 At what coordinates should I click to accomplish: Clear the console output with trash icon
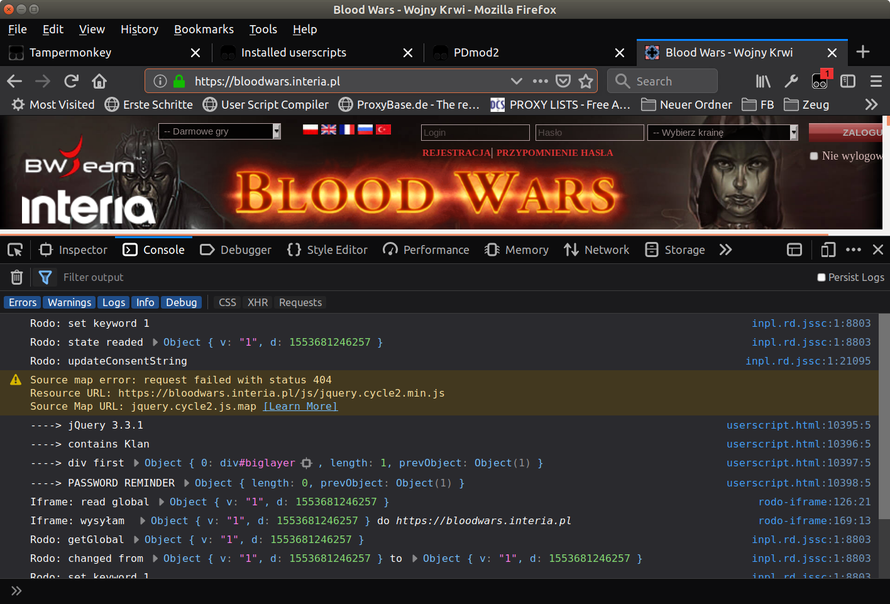[16, 277]
